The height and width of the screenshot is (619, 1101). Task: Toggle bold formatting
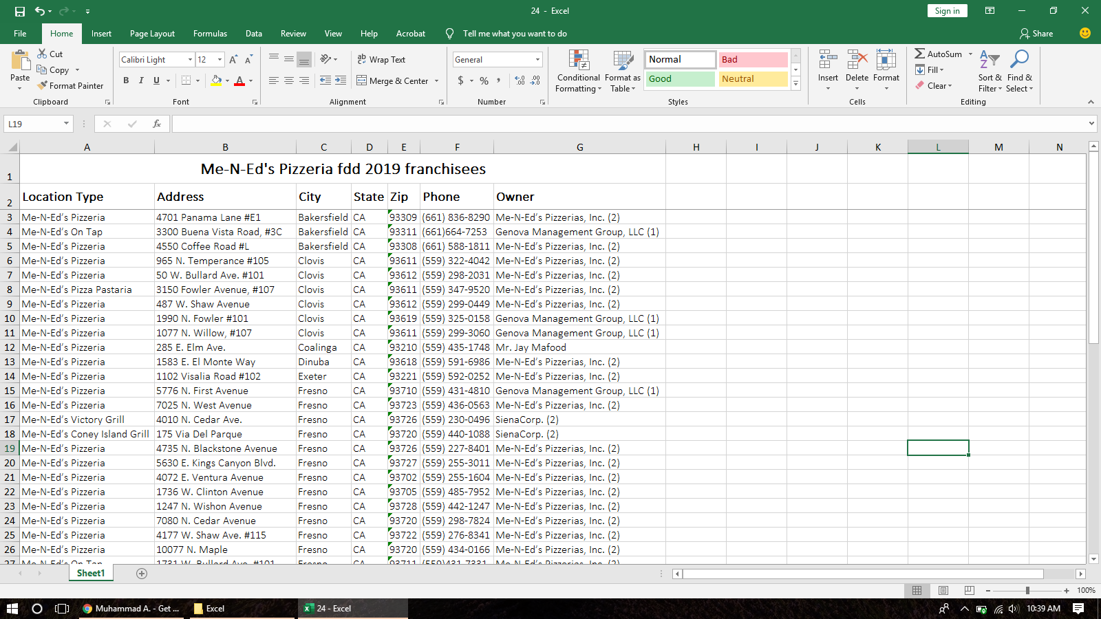click(126, 80)
